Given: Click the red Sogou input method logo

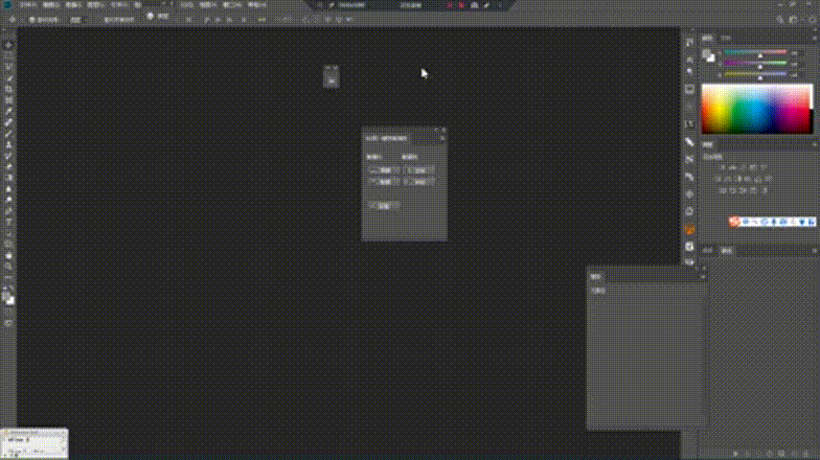Looking at the screenshot, I should coord(734,222).
